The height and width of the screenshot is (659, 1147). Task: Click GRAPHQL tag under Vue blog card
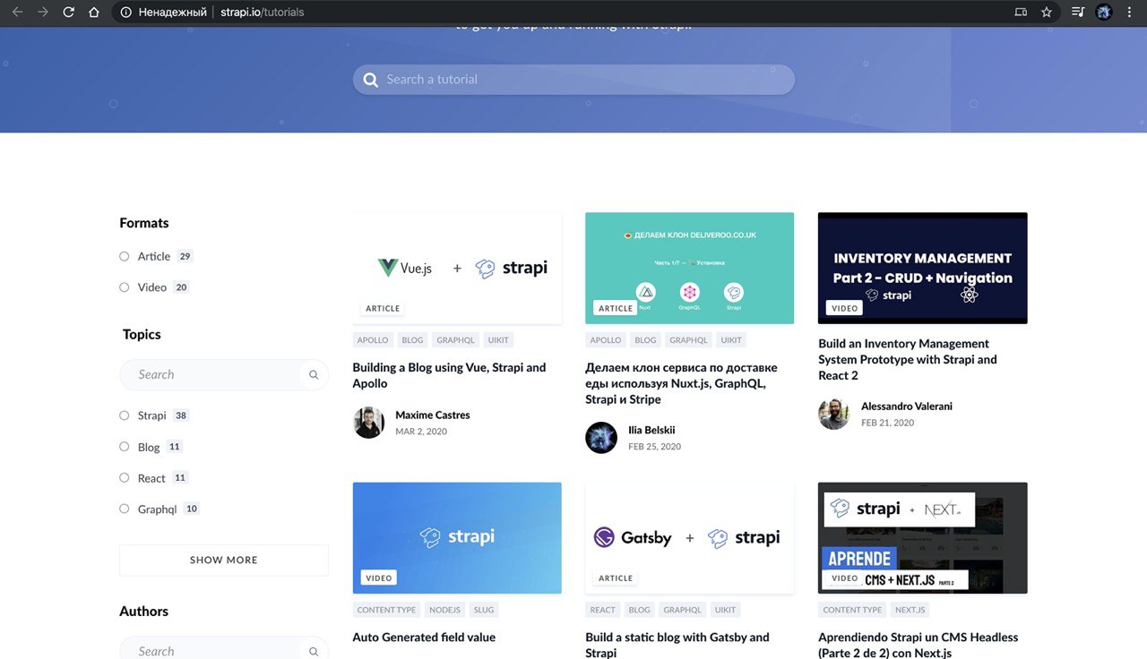pos(455,340)
